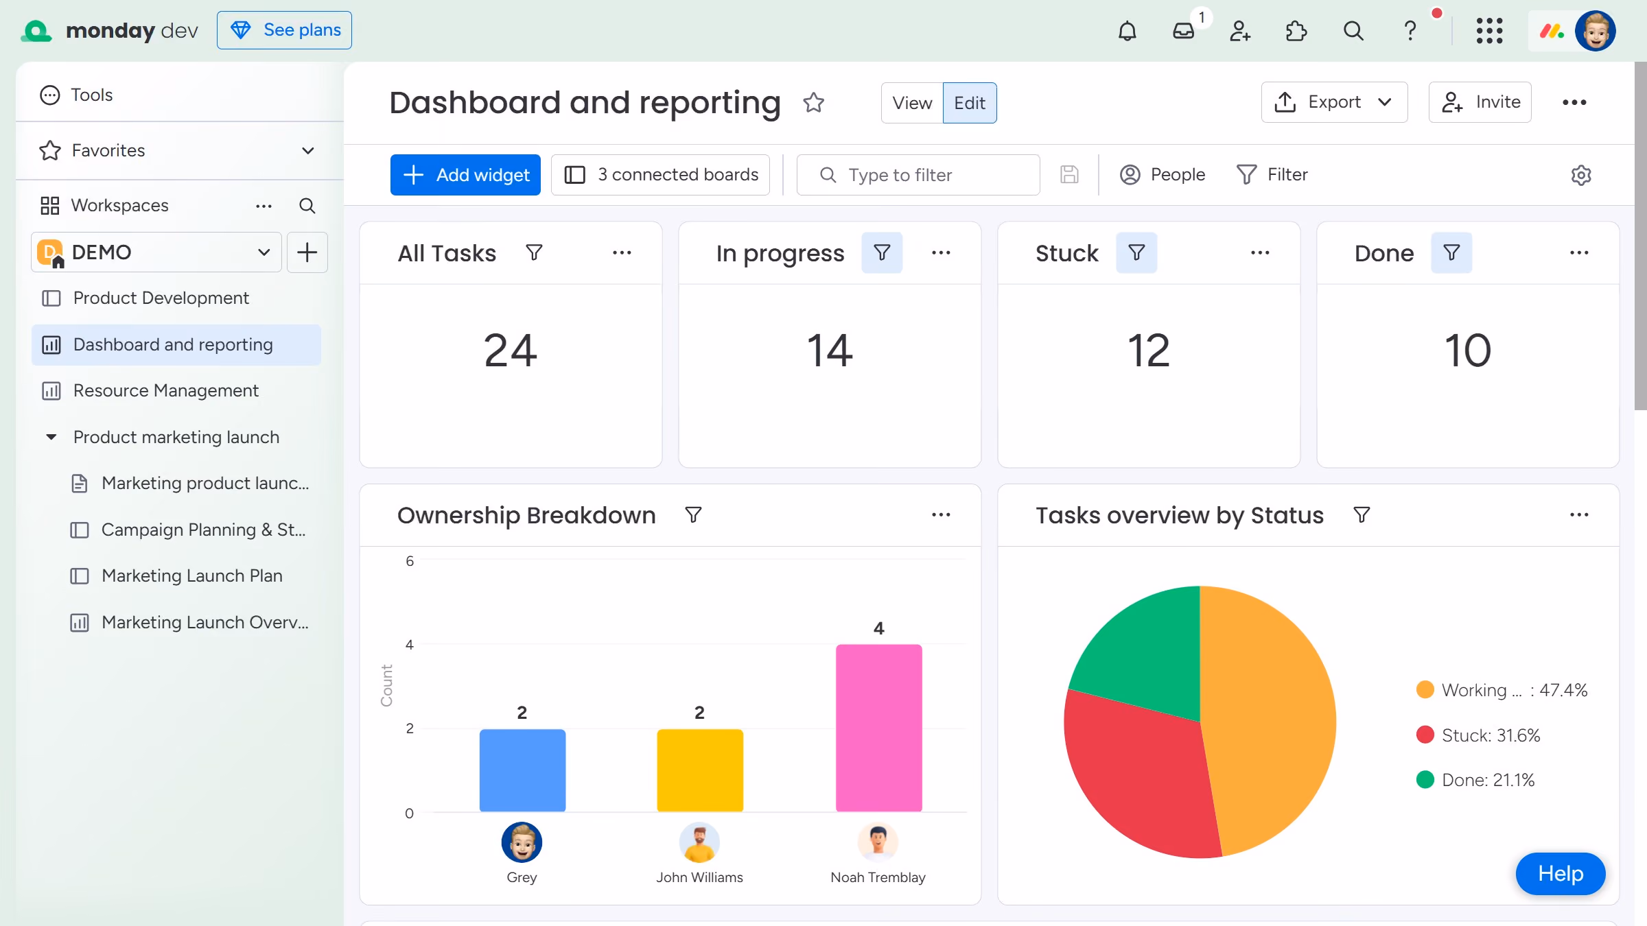This screenshot has width=1647, height=926.
Task: Open the 3 connected boards selector
Action: pyautogui.click(x=660, y=175)
